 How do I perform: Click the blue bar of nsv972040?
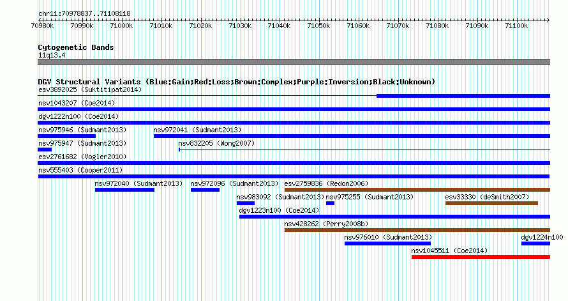(124, 190)
